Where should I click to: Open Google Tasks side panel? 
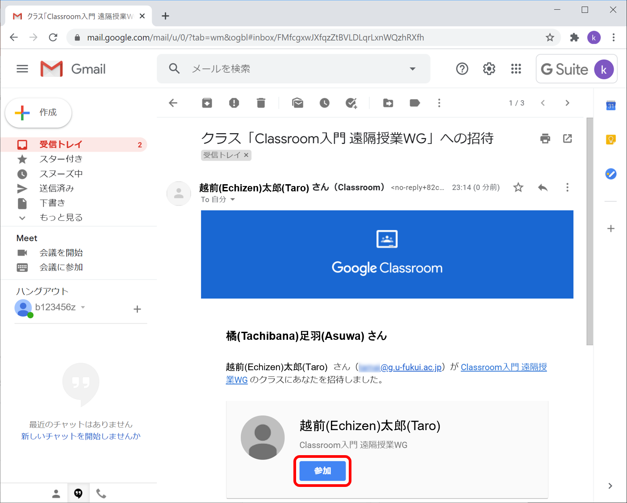610,174
